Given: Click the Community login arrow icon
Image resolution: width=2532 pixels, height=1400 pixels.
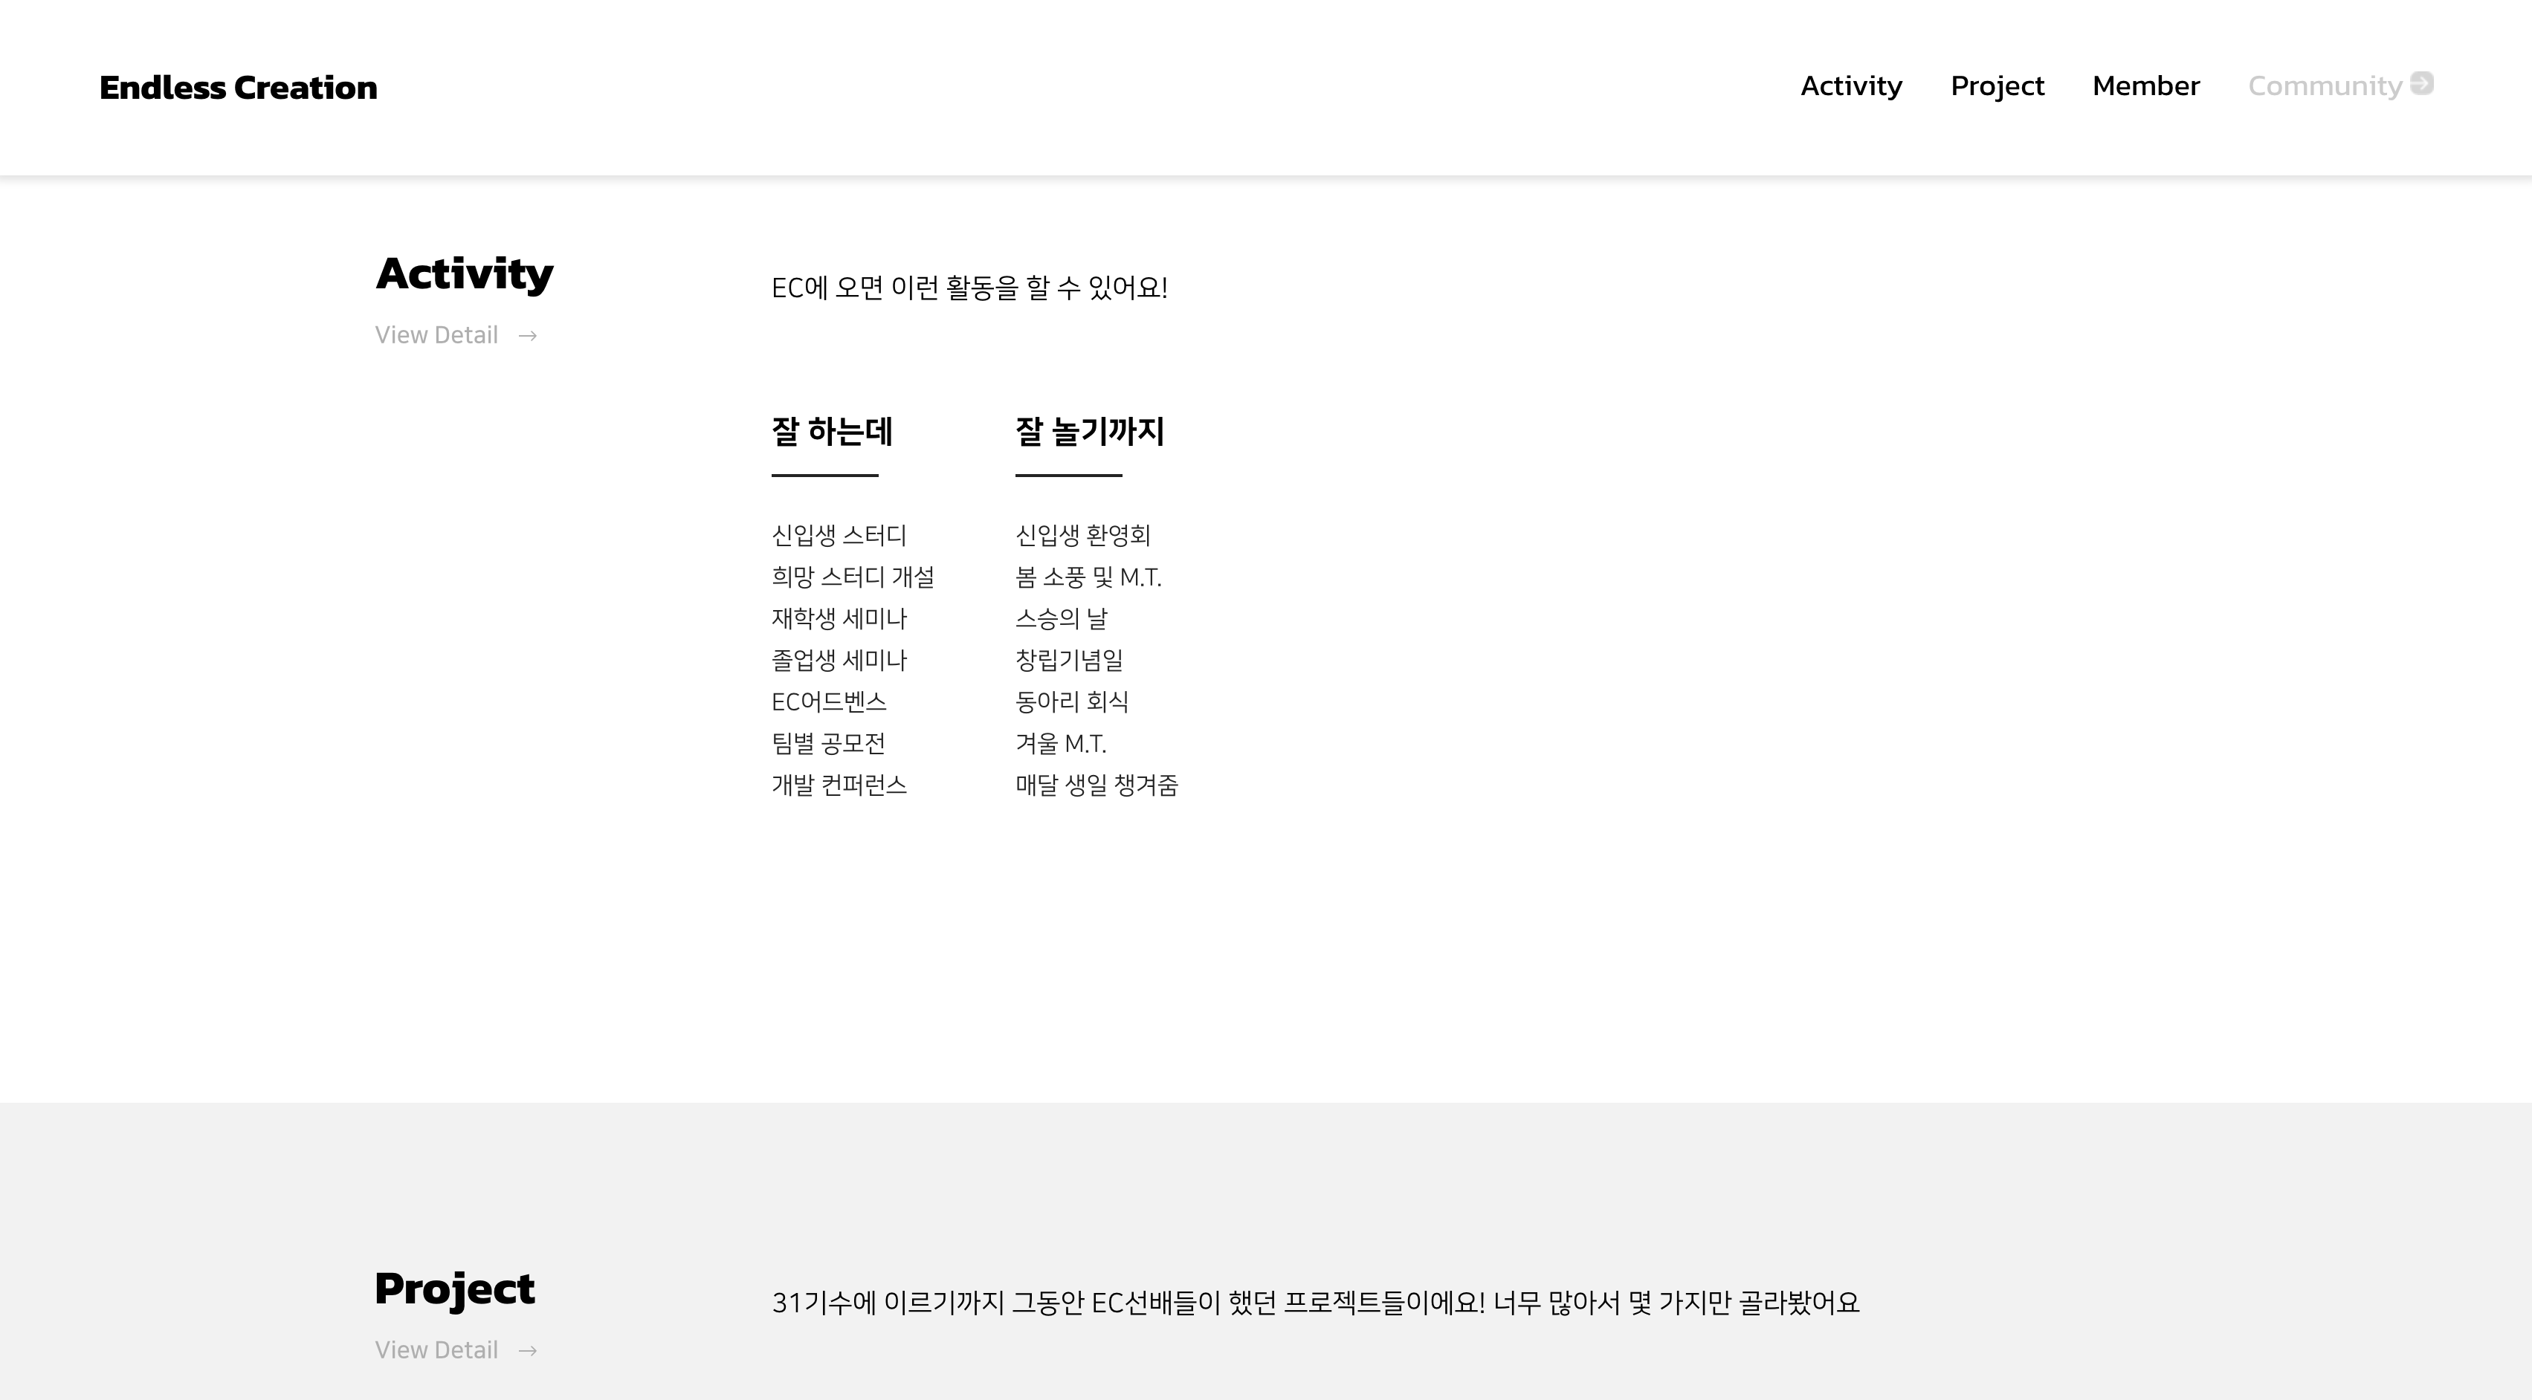Looking at the screenshot, I should [x=2422, y=83].
